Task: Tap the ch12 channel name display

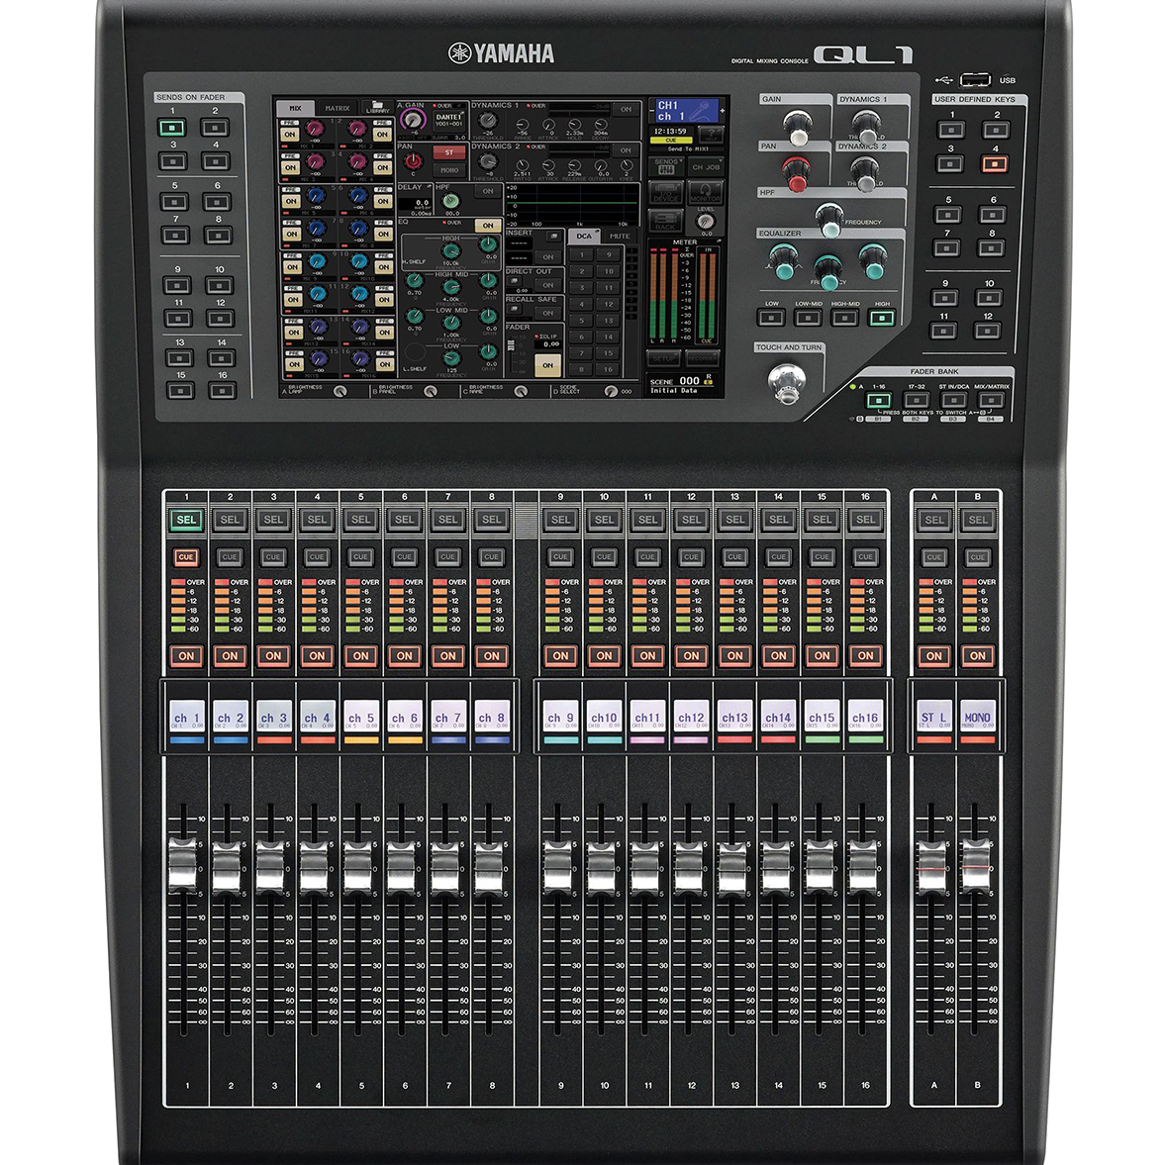Action: (691, 718)
